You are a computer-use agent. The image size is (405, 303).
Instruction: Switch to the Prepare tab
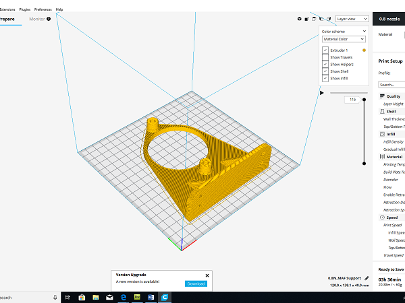pyautogui.click(x=7, y=19)
